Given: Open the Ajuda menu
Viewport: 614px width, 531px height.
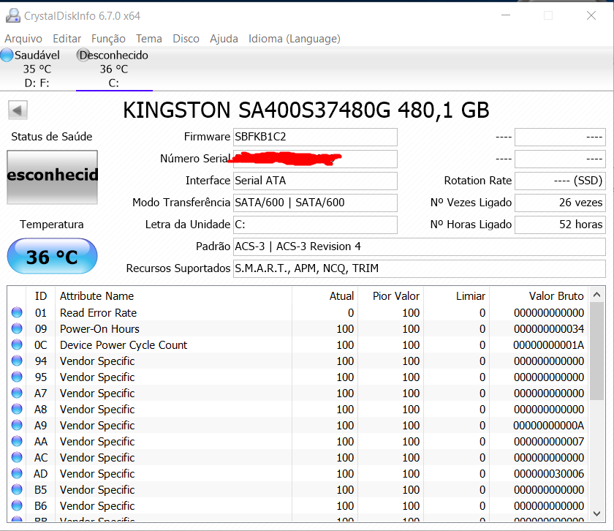Looking at the screenshot, I should [x=224, y=39].
